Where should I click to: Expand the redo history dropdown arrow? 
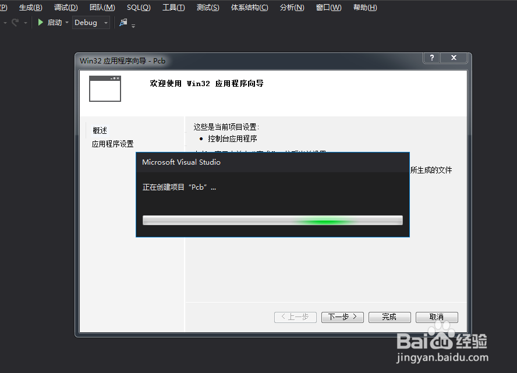[26, 23]
